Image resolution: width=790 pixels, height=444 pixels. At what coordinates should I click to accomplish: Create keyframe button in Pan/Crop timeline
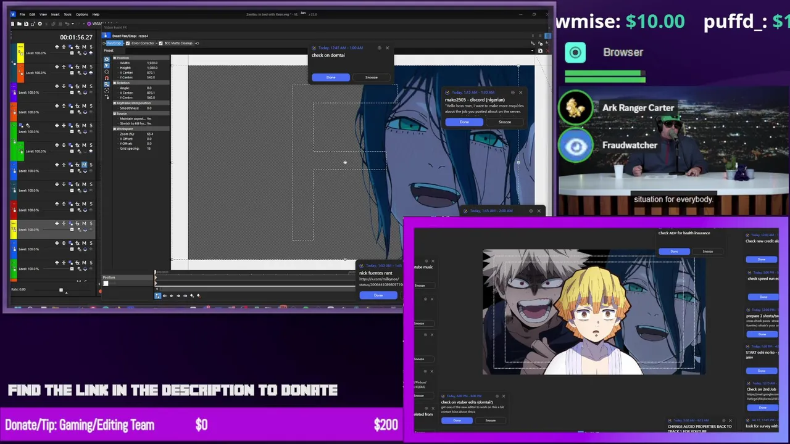[x=192, y=296]
